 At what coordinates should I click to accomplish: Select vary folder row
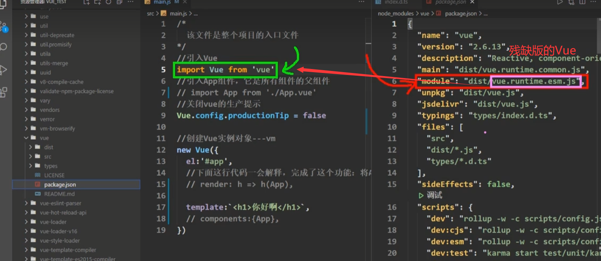[x=76, y=101]
